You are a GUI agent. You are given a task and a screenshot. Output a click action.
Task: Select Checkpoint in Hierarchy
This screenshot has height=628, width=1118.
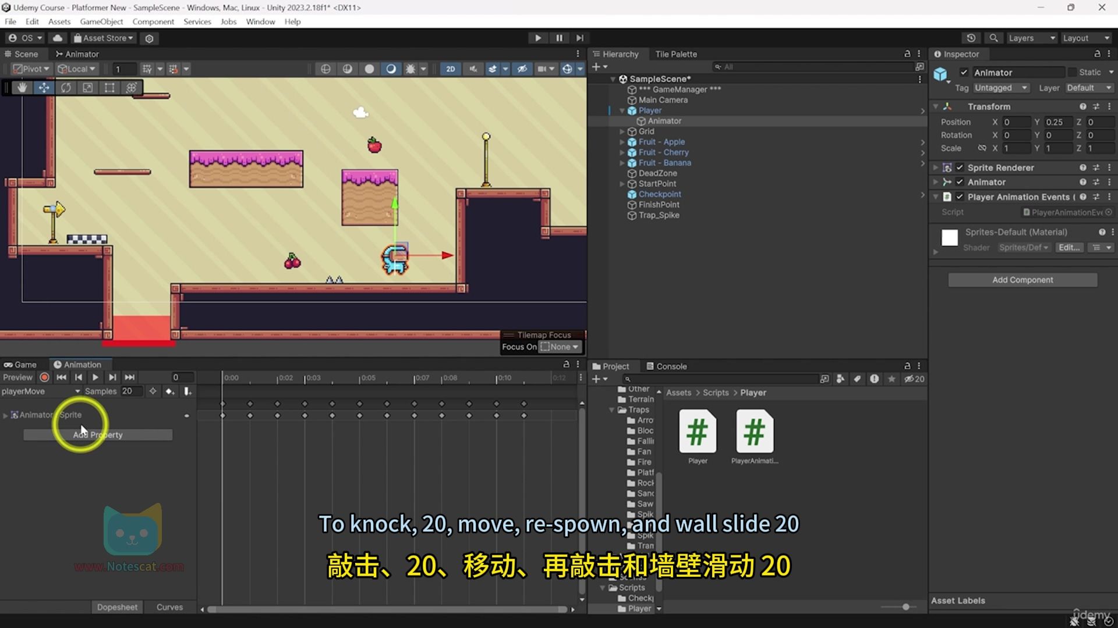[x=660, y=194]
